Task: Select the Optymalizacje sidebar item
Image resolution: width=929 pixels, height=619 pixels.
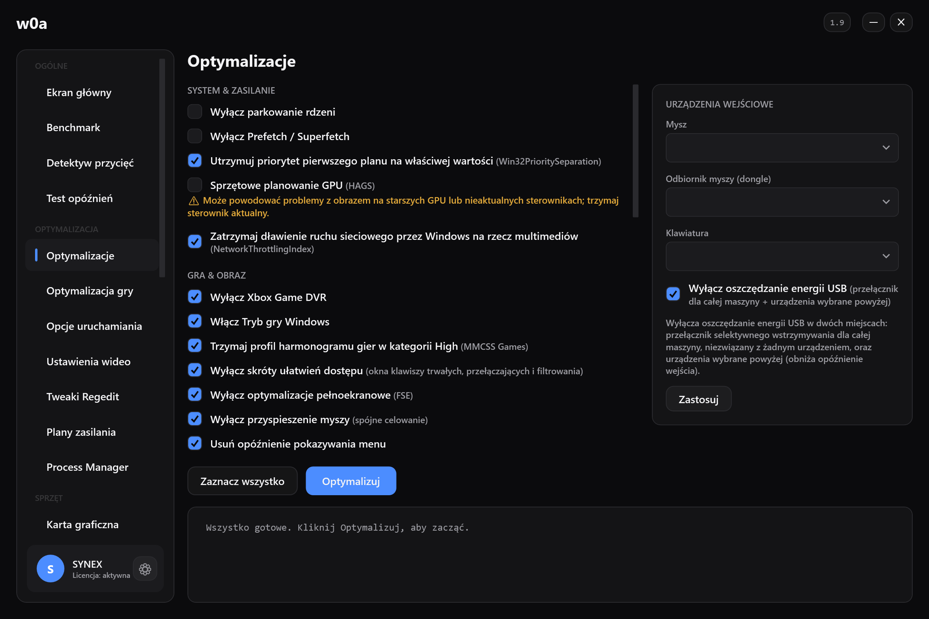Action: click(92, 256)
